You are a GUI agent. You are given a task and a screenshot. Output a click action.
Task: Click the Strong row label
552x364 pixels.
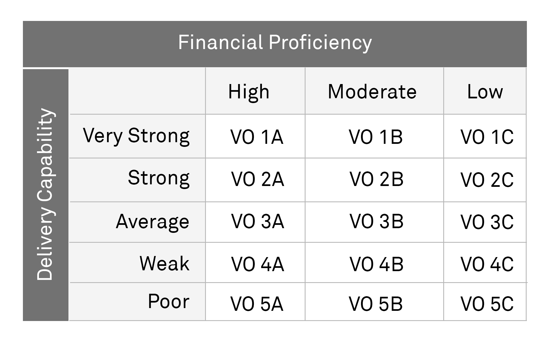tap(159, 178)
